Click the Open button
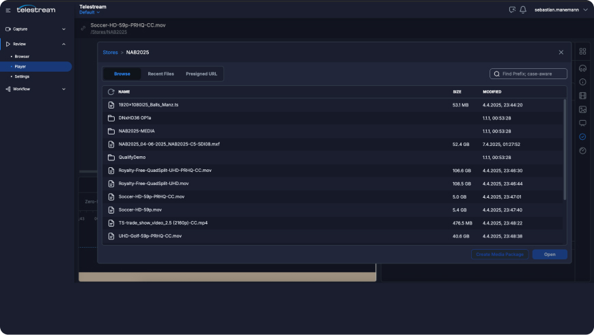 550,254
